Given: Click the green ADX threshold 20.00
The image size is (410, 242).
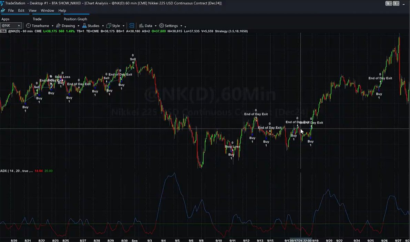Looking at the screenshot, I should [x=48, y=171].
